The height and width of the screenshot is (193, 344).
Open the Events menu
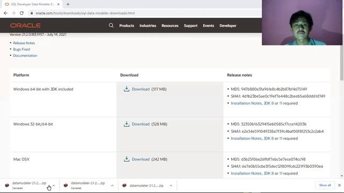tap(208, 26)
